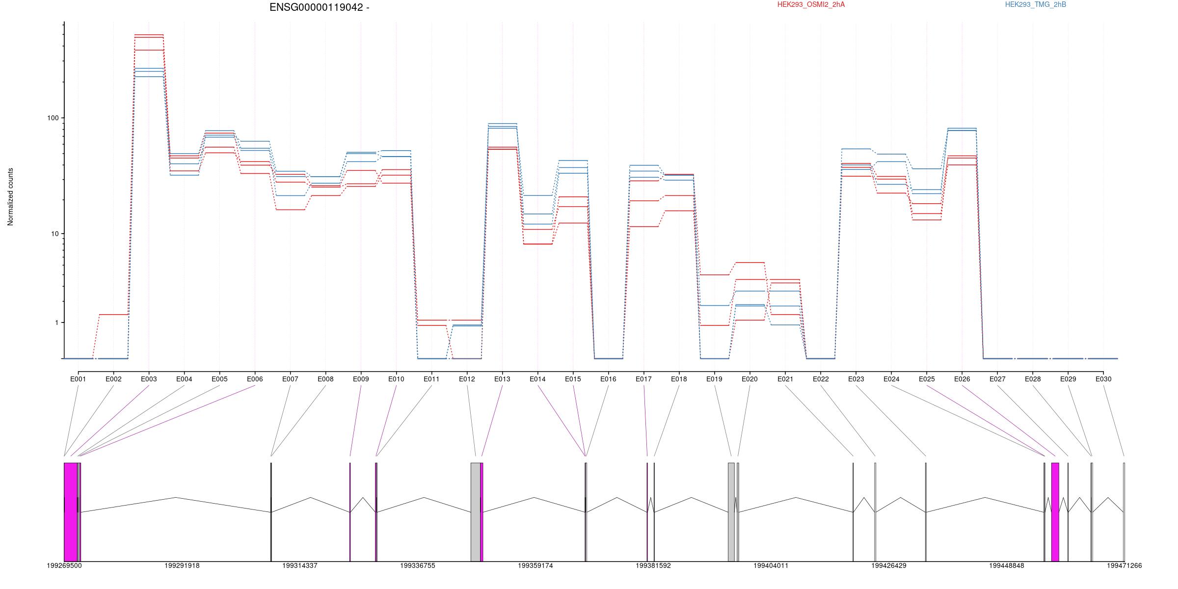The width and height of the screenshot is (1178, 589).
Task: Click the y-axis tick label 10
Action: tap(54, 234)
